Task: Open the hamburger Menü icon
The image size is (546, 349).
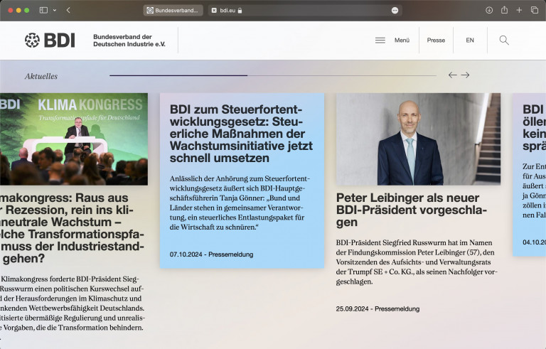Action: click(x=380, y=41)
